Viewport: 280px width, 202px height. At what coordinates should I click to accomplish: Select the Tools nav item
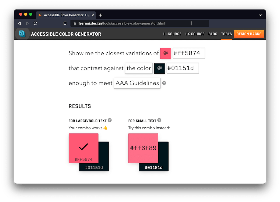pyautogui.click(x=226, y=34)
